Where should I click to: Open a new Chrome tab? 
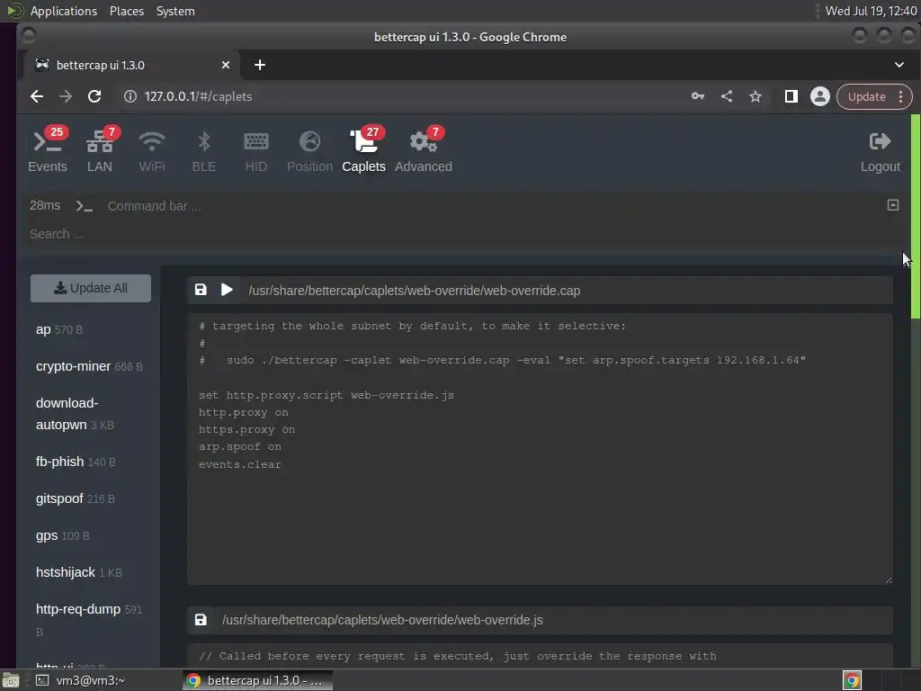tap(260, 65)
